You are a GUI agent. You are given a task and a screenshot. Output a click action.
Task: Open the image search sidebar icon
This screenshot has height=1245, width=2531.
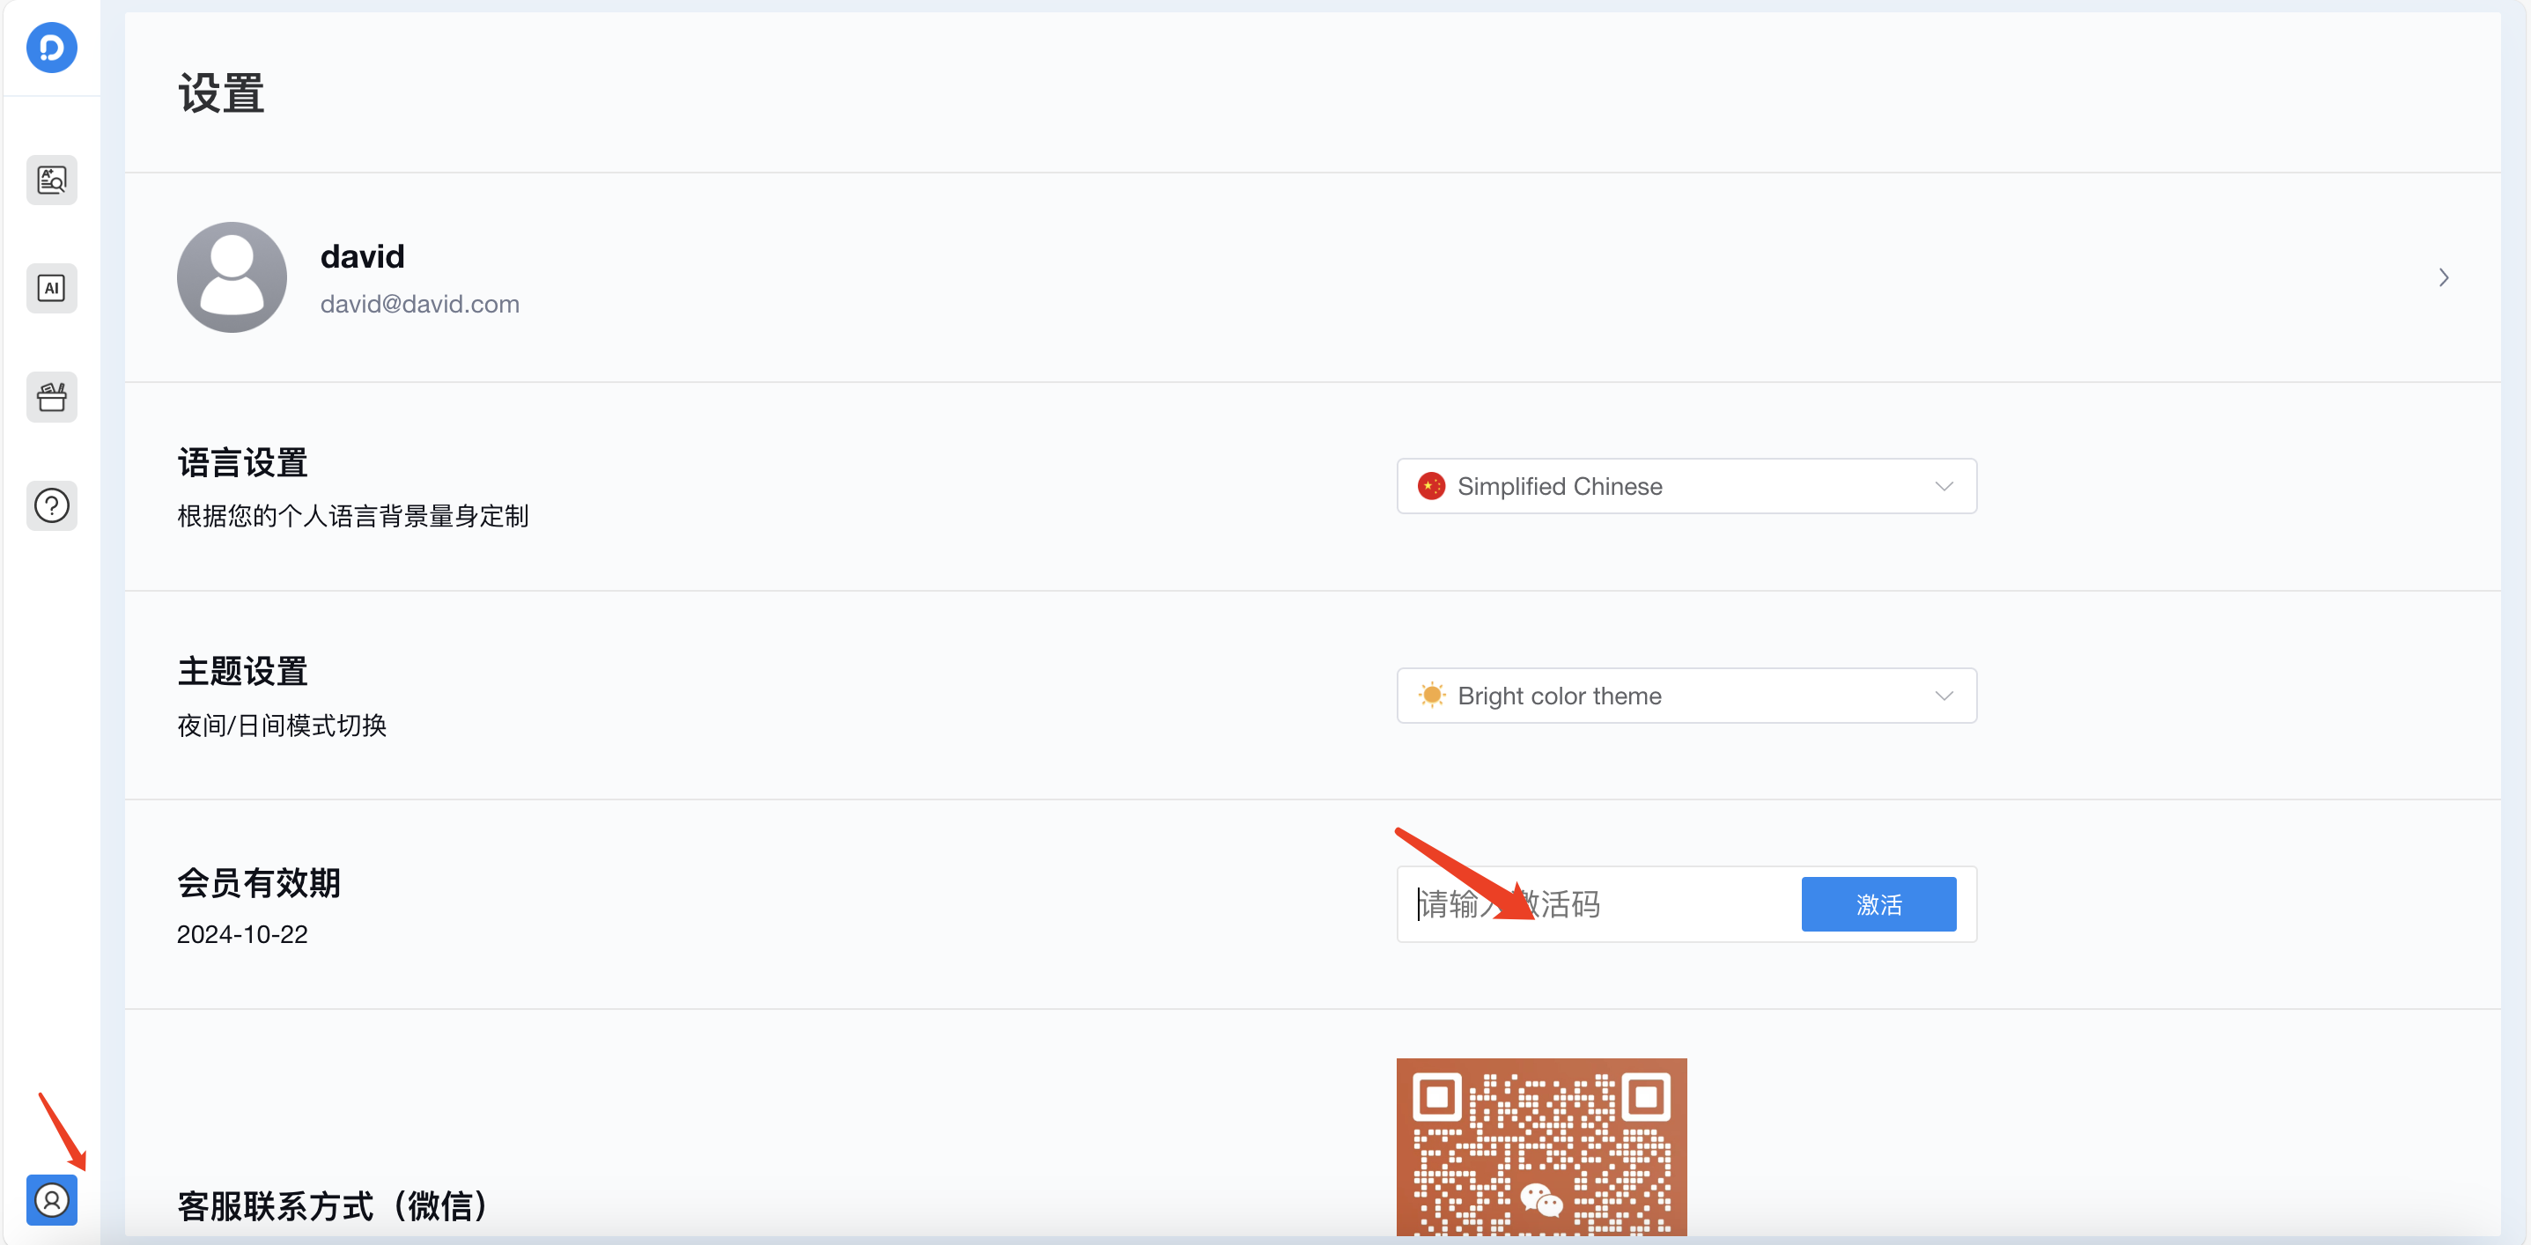point(51,180)
